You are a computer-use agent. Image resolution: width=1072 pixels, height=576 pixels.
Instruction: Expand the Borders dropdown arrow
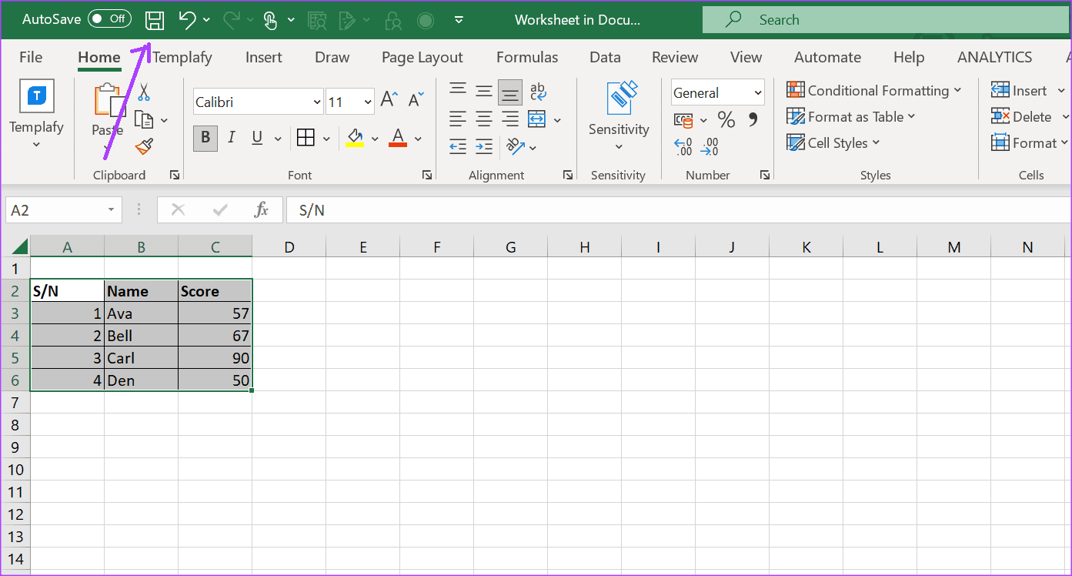point(326,138)
